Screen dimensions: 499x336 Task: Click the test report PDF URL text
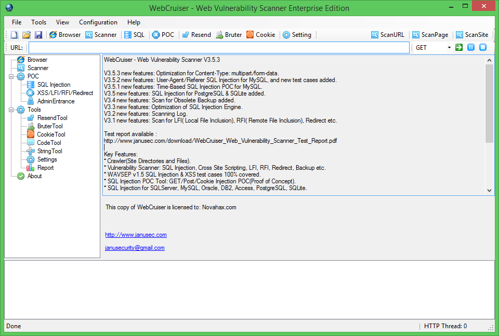[220, 141]
